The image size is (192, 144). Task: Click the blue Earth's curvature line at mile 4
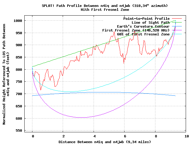coord(94,92)
